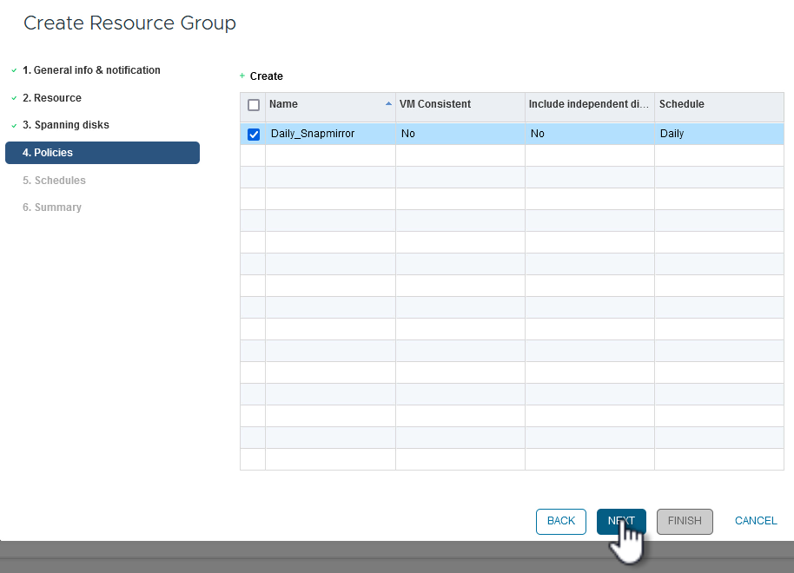Click the Name column sort arrow
Screen dimensions: 794x573
[388, 104]
